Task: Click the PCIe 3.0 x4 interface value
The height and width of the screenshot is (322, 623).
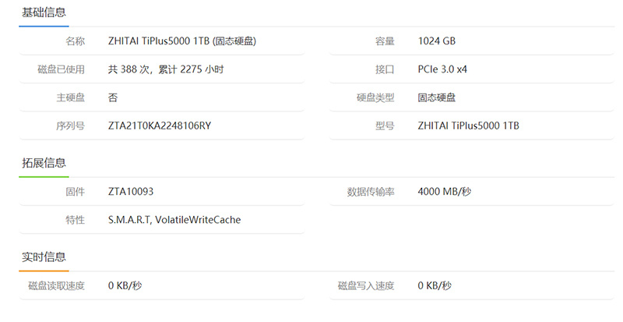Action: click(x=442, y=69)
